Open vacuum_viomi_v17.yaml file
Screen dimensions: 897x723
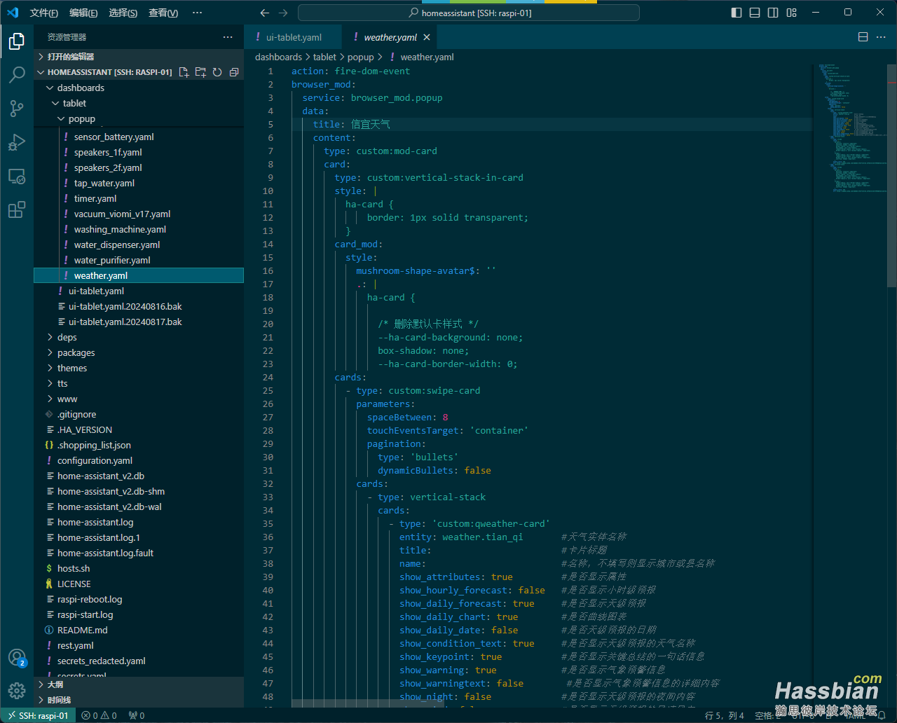pyautogui.click(x=139, y=214)
